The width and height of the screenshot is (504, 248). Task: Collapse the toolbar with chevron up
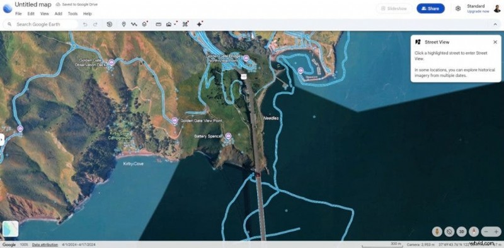[495, 24]
